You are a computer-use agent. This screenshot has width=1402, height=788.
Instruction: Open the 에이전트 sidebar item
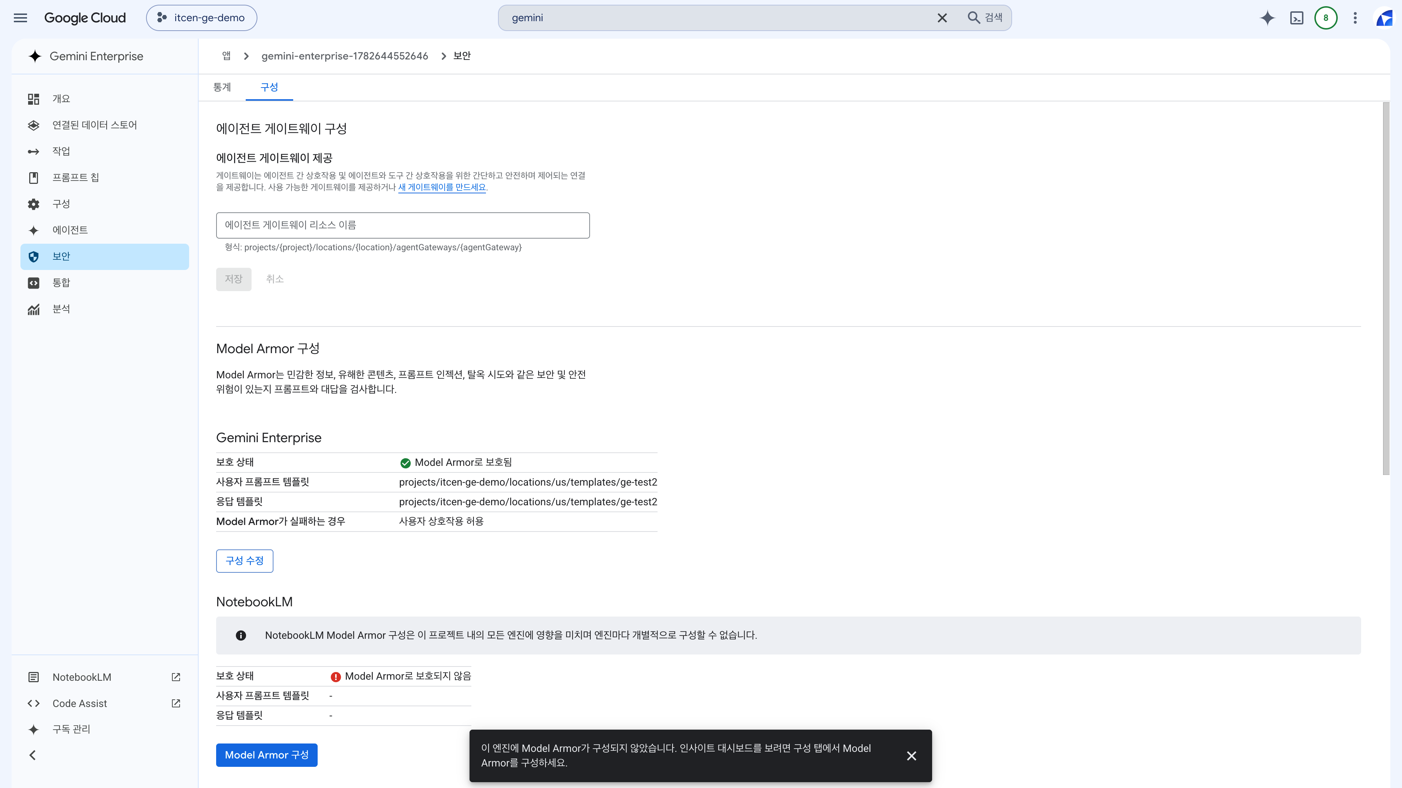(104, 230)
